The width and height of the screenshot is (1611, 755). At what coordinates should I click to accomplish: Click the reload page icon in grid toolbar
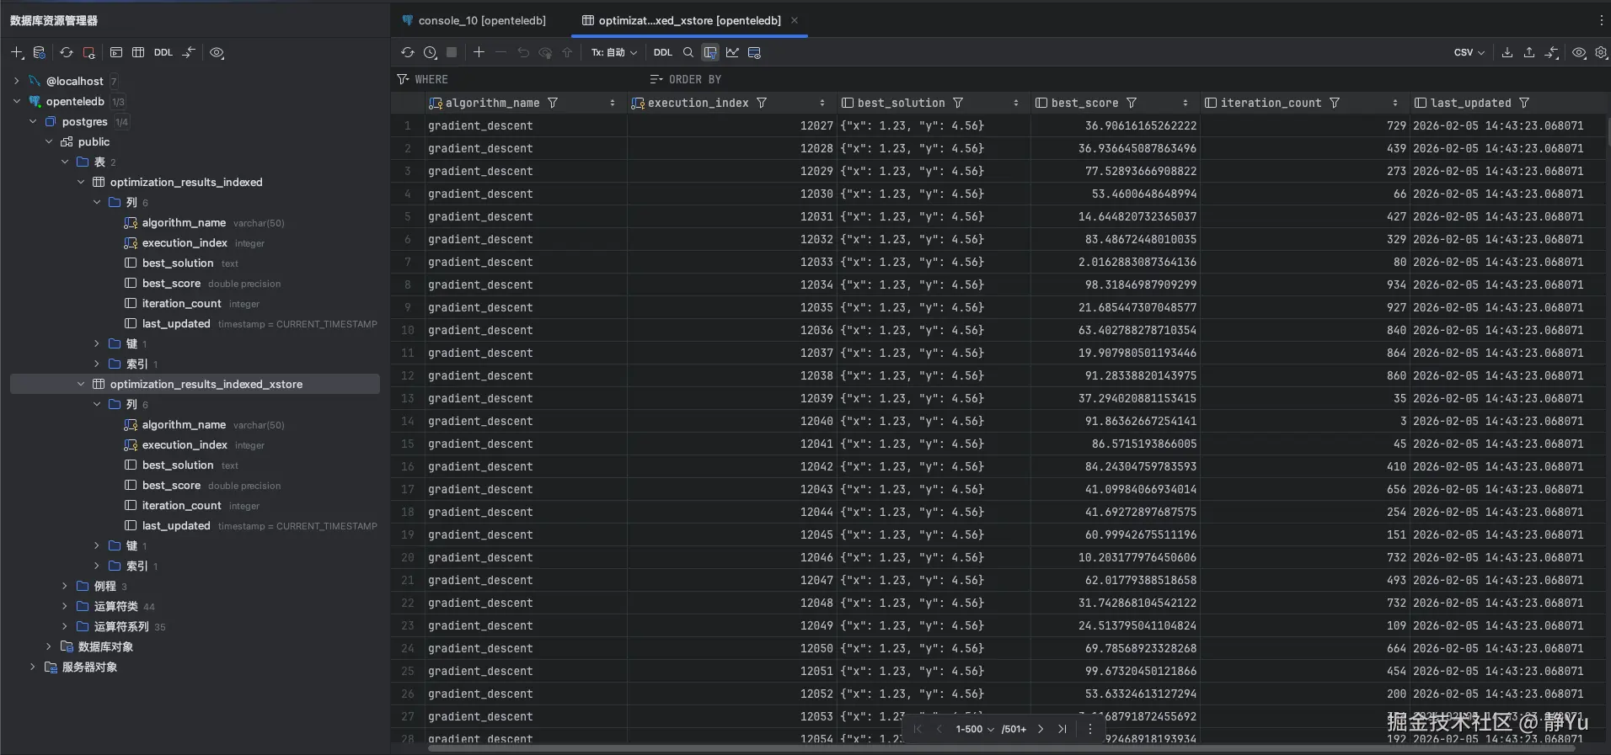point(408,52)
